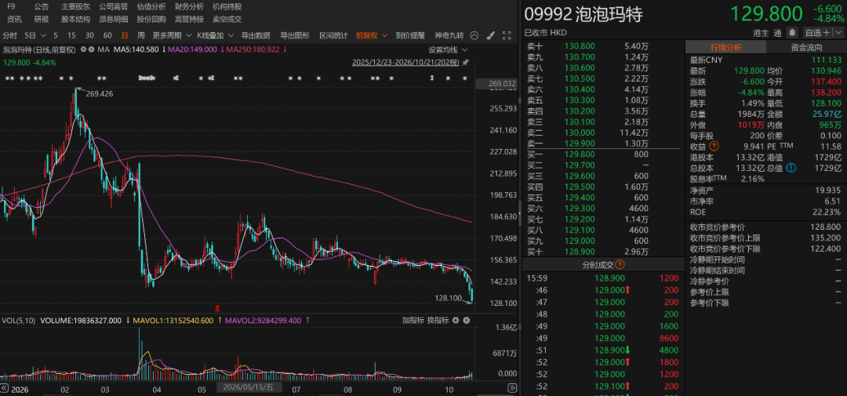The height and width of the screenshot is (396, 847).
Task: Select the 卖十 130.800 ask row
Action: 603,46
